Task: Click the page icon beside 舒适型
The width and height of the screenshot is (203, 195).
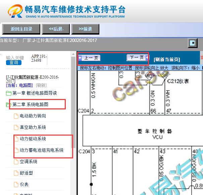Action: (16, 173)
